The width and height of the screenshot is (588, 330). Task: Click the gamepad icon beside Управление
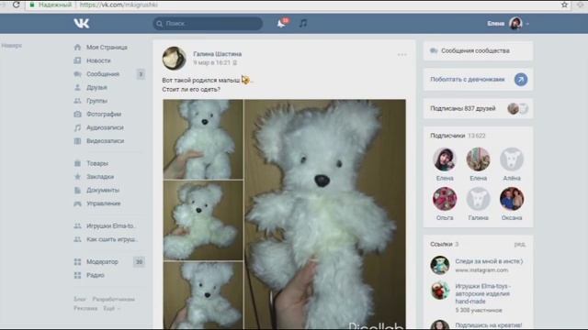(x=77, y=203)
